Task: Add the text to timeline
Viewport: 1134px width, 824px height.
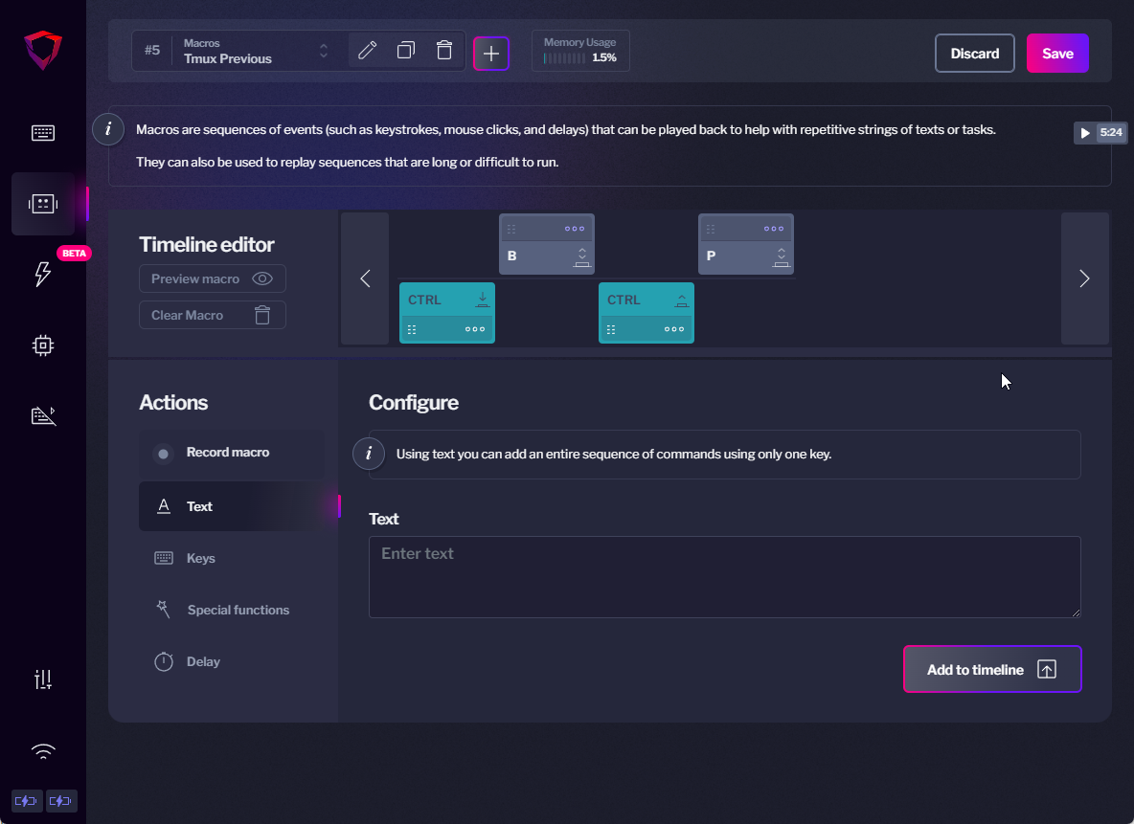Action: pyautogui.click(x=992, y=669)
